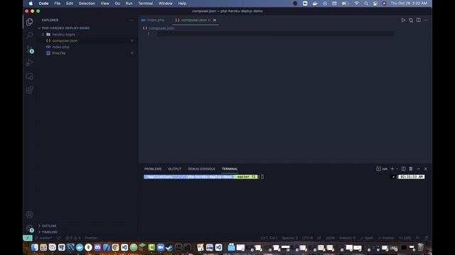Viewport: 455px width, 255px height.
Task: Click the zsh terminal shell label
Action: tap(382, 169)
